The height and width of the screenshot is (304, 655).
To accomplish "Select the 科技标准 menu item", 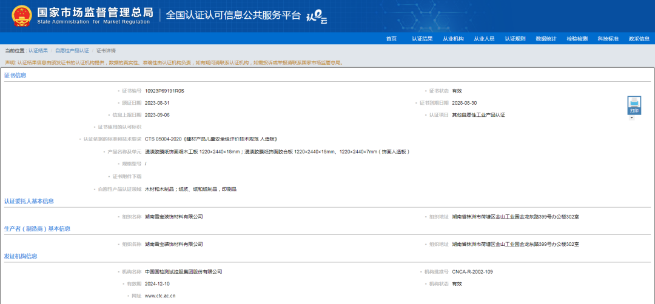I will (608, 39).
